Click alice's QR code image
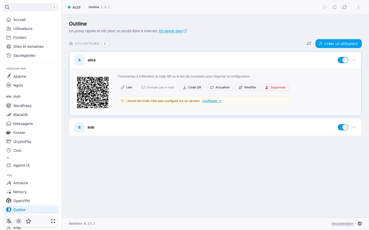This screenshot has height=230, width=369. coord(93,93)
